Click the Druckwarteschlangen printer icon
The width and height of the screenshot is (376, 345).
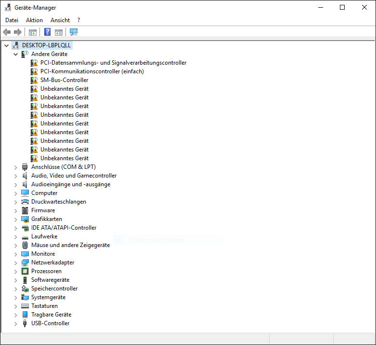pos(25,202)
